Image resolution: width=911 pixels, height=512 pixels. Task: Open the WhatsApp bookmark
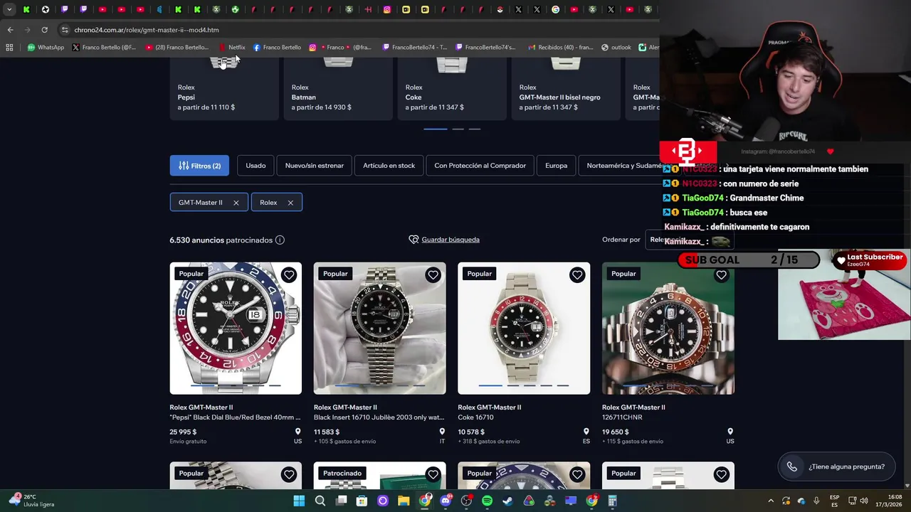[46, 48]
